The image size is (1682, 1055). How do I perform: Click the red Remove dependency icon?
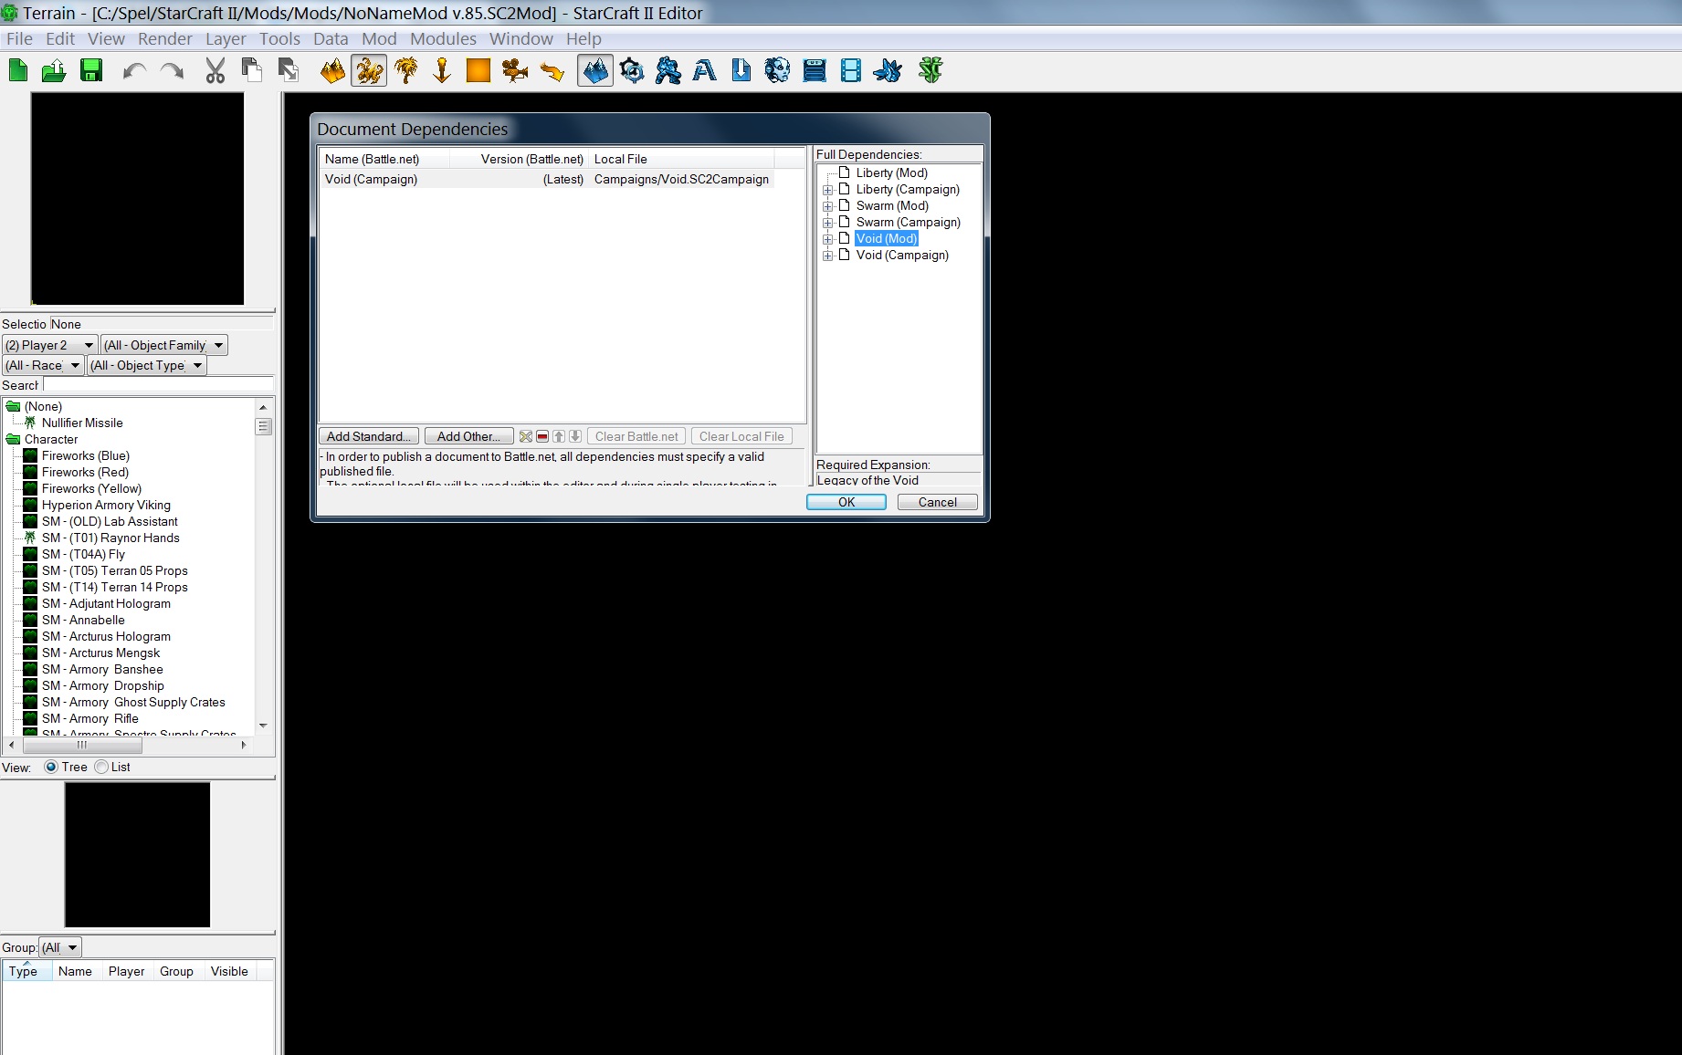click(542, 436)
